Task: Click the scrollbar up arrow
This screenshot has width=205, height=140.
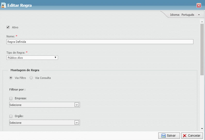Action: (202, 22)
